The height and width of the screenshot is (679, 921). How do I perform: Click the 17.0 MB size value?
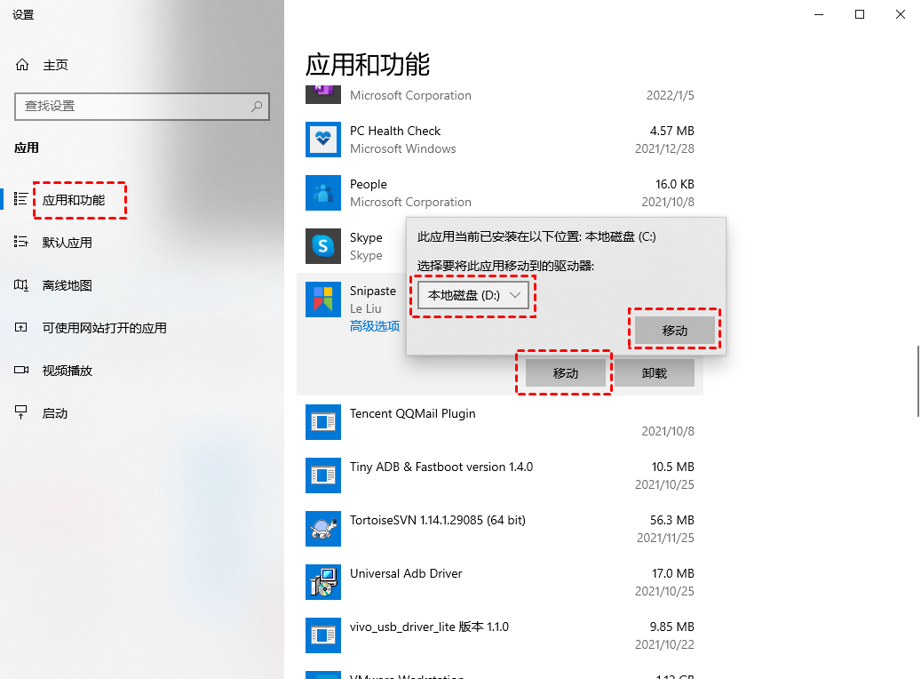tap(673, 573)
